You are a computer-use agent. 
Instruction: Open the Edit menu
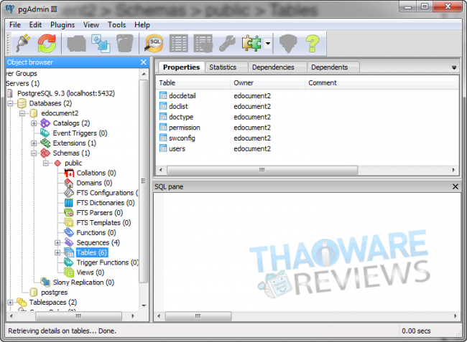[35, 25]
